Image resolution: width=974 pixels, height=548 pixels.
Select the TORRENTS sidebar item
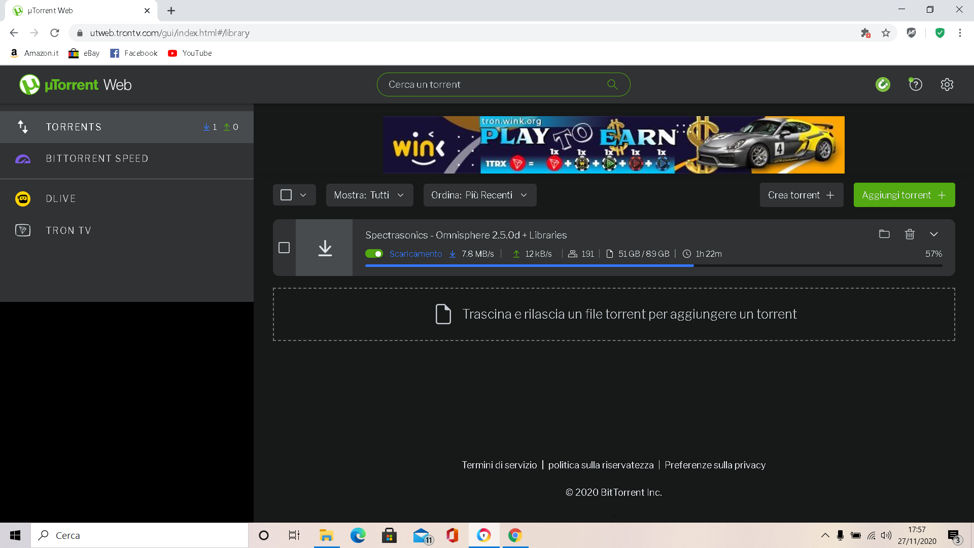tap(127, 127)
